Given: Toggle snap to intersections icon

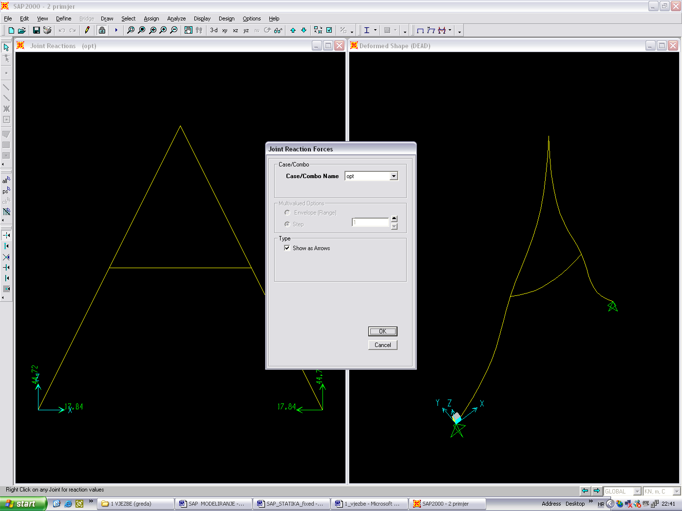Looking at the screenshot, I should tap(6, 256).
